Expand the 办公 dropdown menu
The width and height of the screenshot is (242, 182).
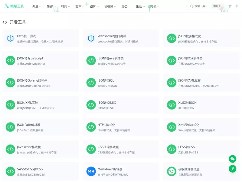tap(126, 6)
